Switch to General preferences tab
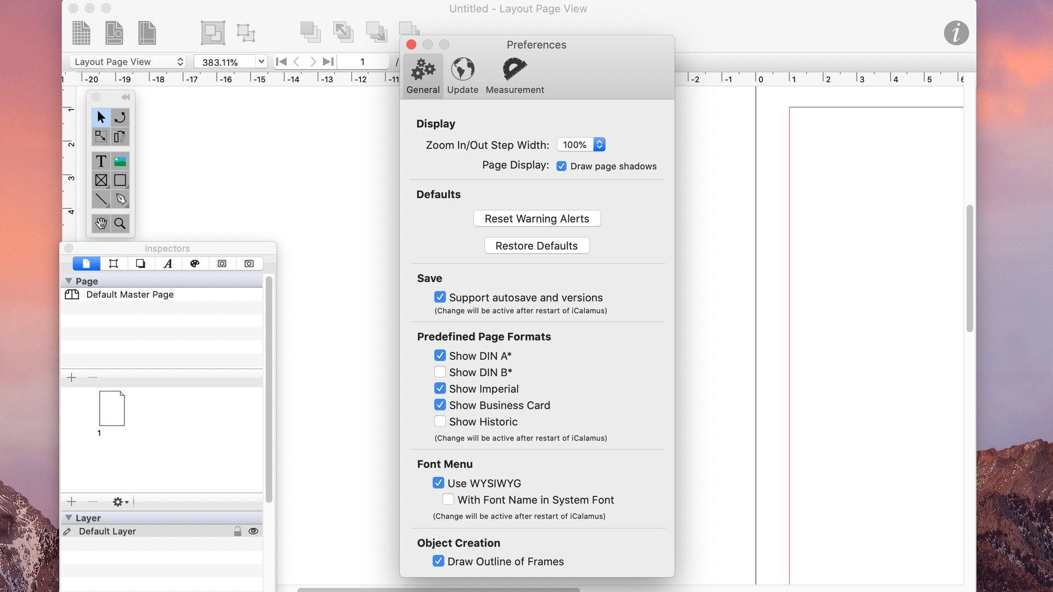1053x592 pixels. (x=422, y=74)
